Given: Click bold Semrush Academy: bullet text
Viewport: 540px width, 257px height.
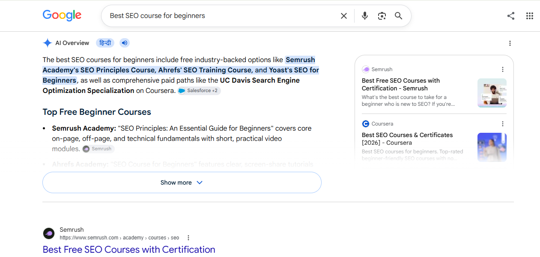Looking at the screenshot, I should click(x=84, y=128).
